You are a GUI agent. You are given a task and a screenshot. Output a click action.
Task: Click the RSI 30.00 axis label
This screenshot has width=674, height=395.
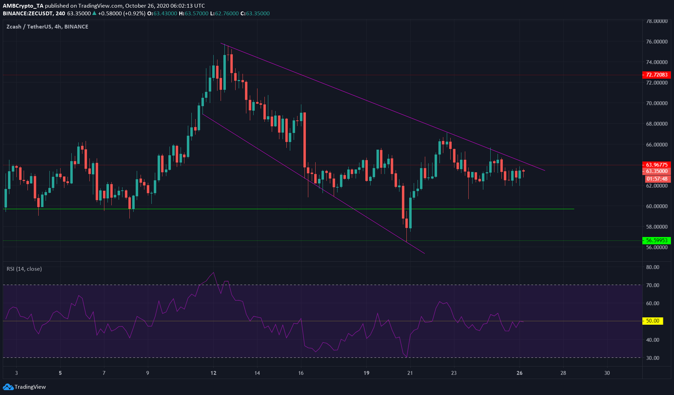pos(652,358)
